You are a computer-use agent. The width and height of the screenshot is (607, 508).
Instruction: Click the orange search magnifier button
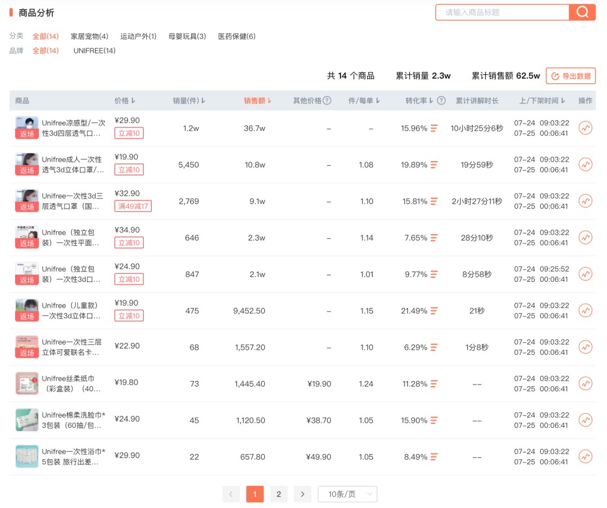click(x=582, y=12)
